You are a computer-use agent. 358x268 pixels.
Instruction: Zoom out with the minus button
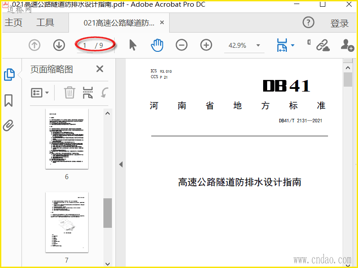click(x=182, y=45)
